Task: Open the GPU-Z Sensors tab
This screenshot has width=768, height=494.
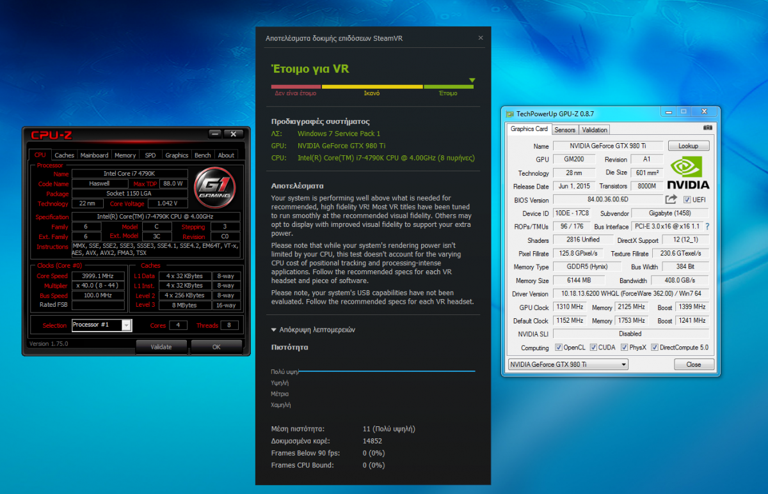Action: click(x=564, y=130)
